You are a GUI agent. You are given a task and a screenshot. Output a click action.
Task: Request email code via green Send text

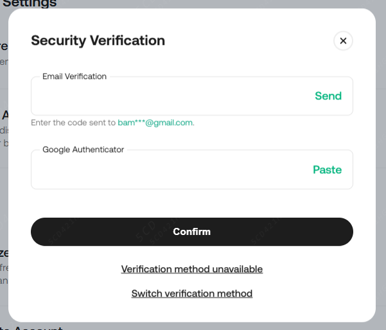tap(328, 96)
